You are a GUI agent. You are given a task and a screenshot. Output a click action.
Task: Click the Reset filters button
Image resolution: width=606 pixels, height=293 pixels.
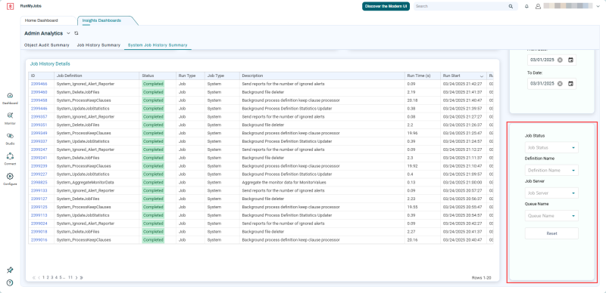[x=551, y=233]
